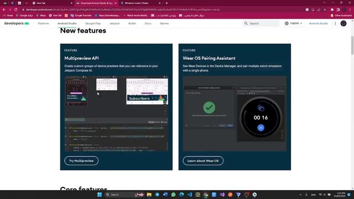Open the Android Studio header link
The image size is (354, 199).
pyautogui.click(x=319, y=23)
